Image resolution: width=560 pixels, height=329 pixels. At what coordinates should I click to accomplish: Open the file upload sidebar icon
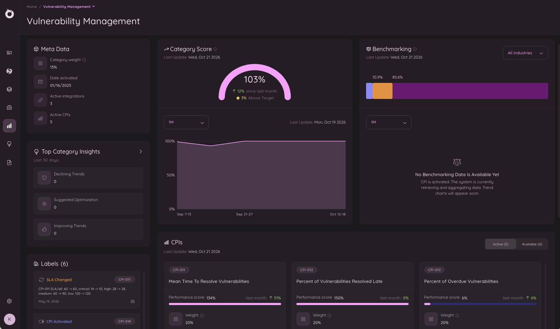click(9, 163)
